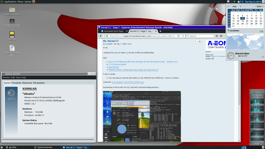Bookmark this page with the star icon
This screenshot has height=149, width=265.
click(x=217, y=36)
